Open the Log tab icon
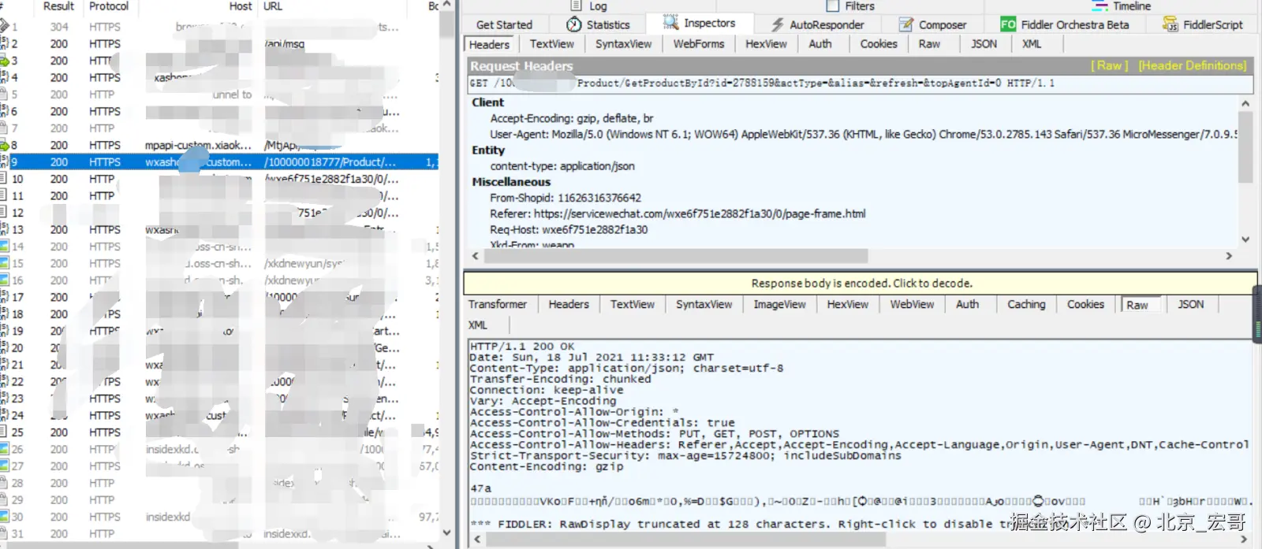 pyautogui.click(x=576, y=6)
